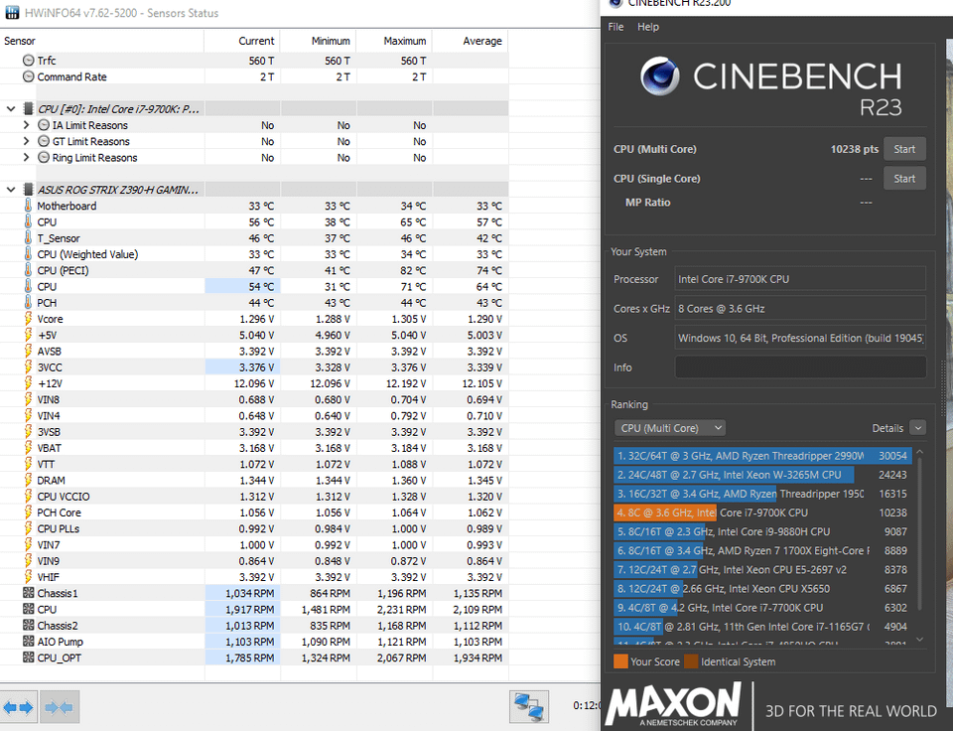Select the CPU_OPT current 1,785 RPM cell

tap(242, 658)
